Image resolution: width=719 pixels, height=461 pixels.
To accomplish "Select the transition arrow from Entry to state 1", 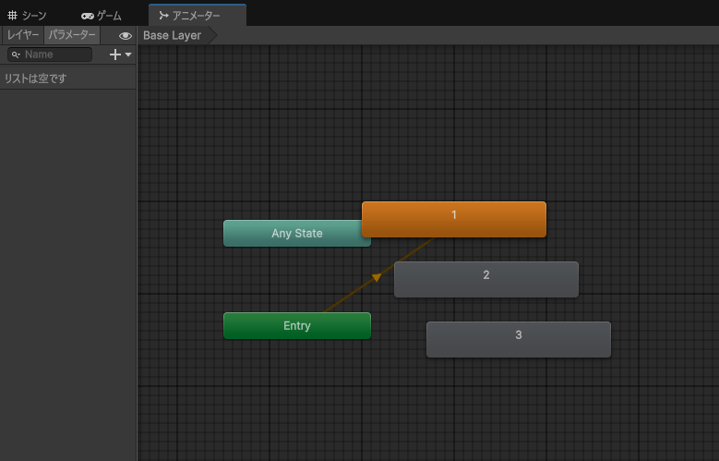I will (x=376, y=276).
